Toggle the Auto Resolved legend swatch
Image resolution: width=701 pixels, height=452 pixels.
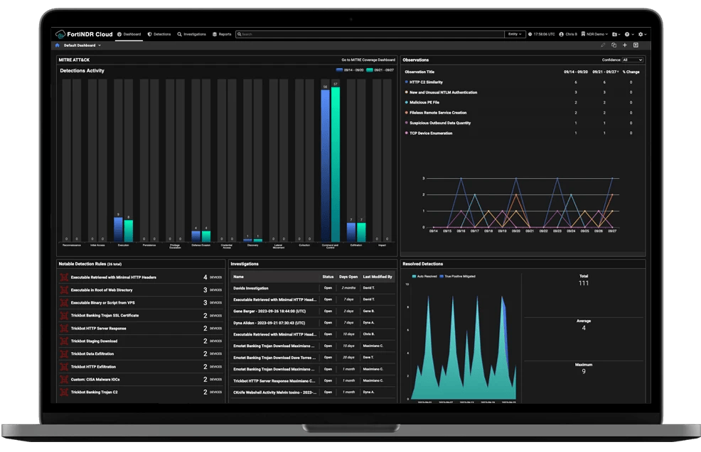(414, 276)
